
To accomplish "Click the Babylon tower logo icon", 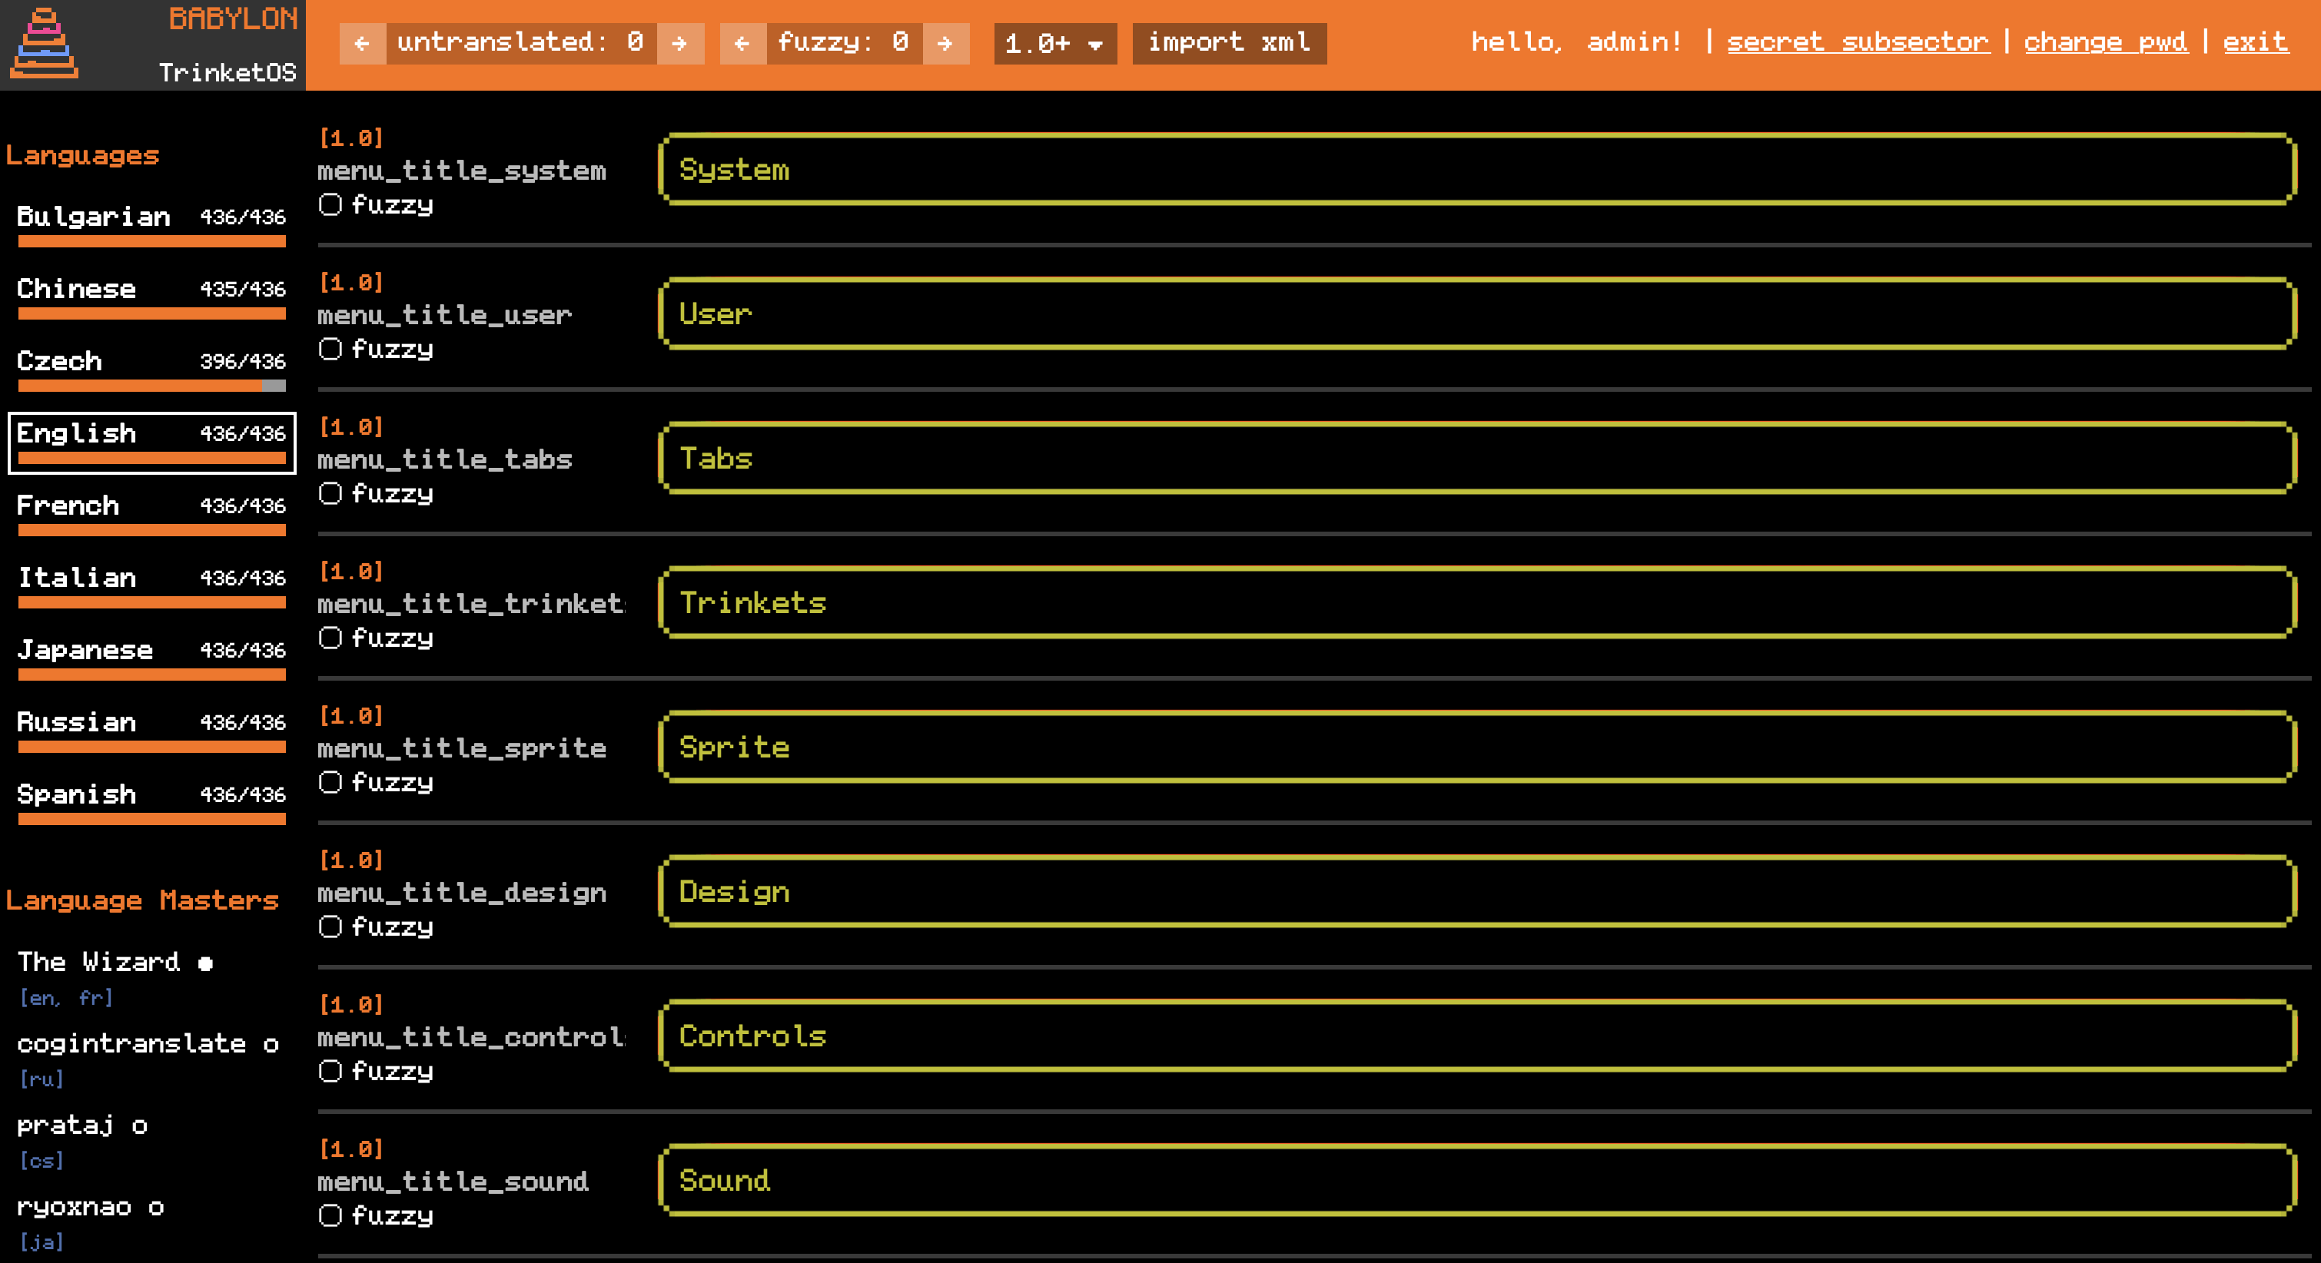I will 43,43.
